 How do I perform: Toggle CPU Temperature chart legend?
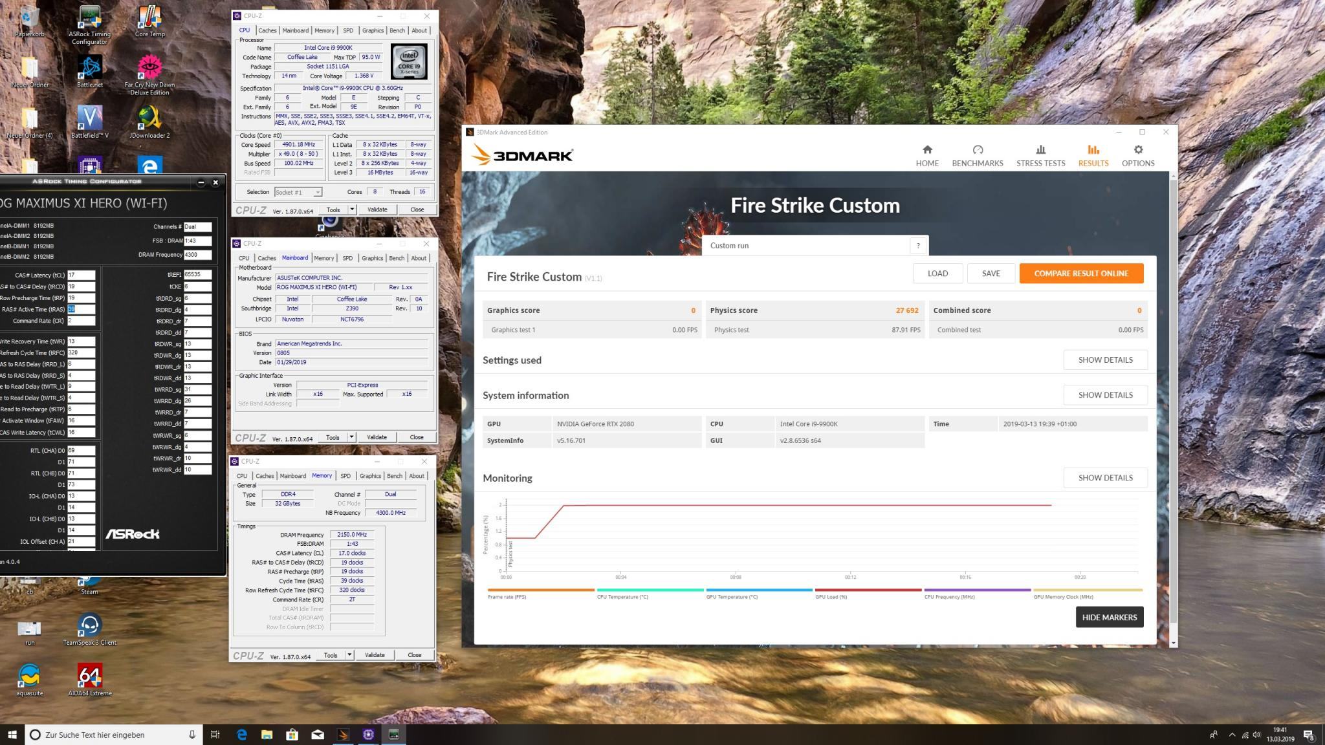click(650, 593)
